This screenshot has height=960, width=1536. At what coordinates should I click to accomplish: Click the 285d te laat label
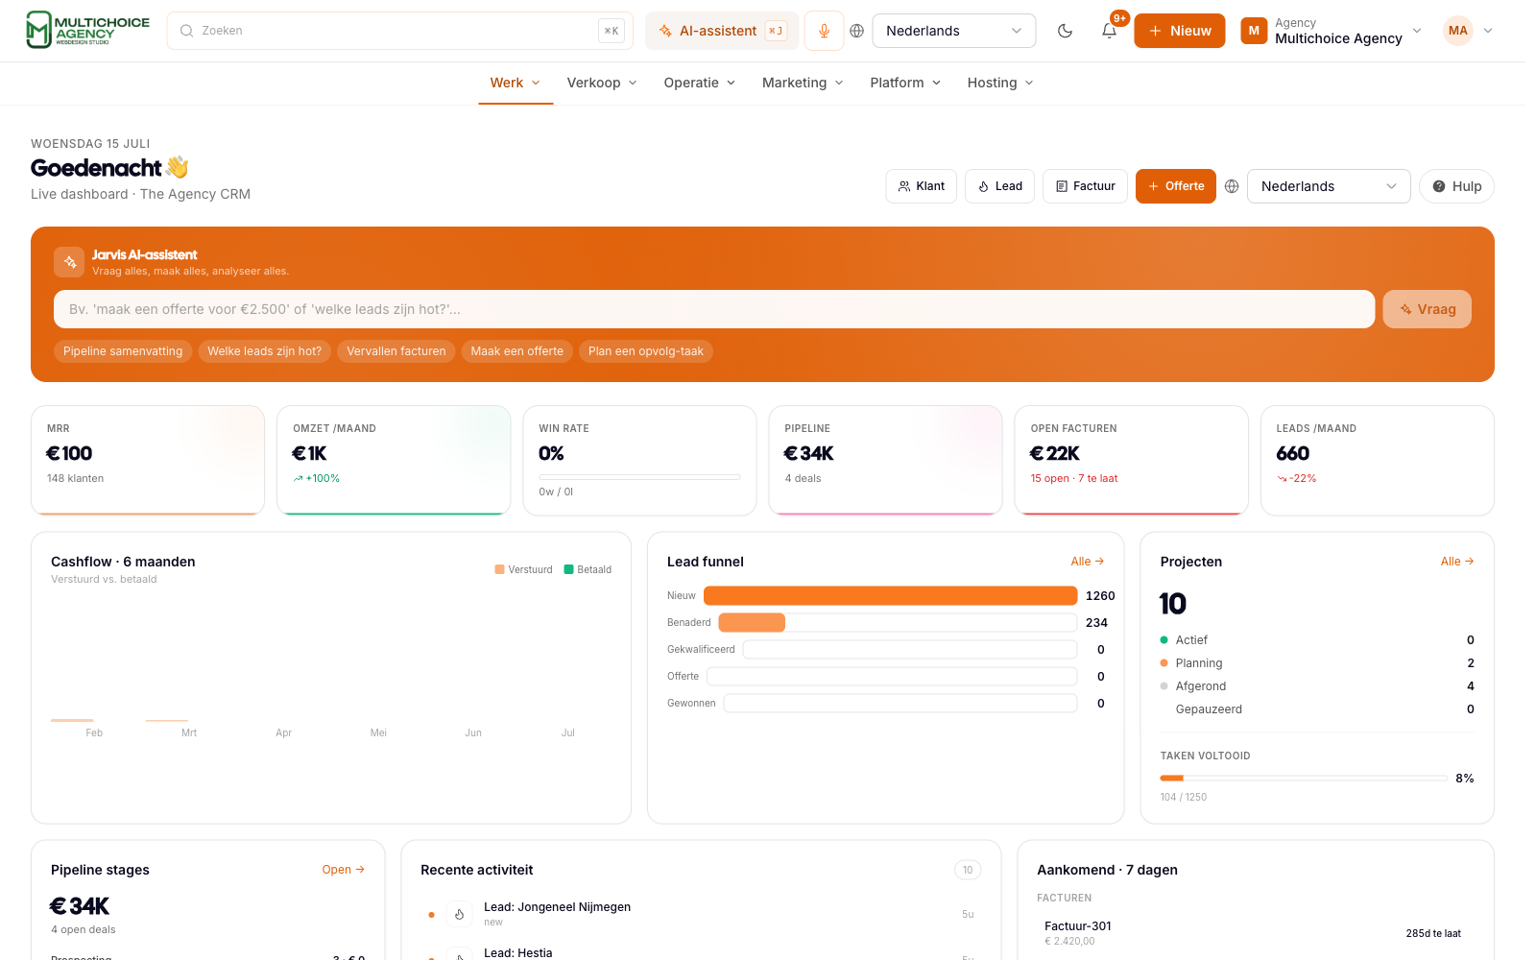(x=1433, y=933)
